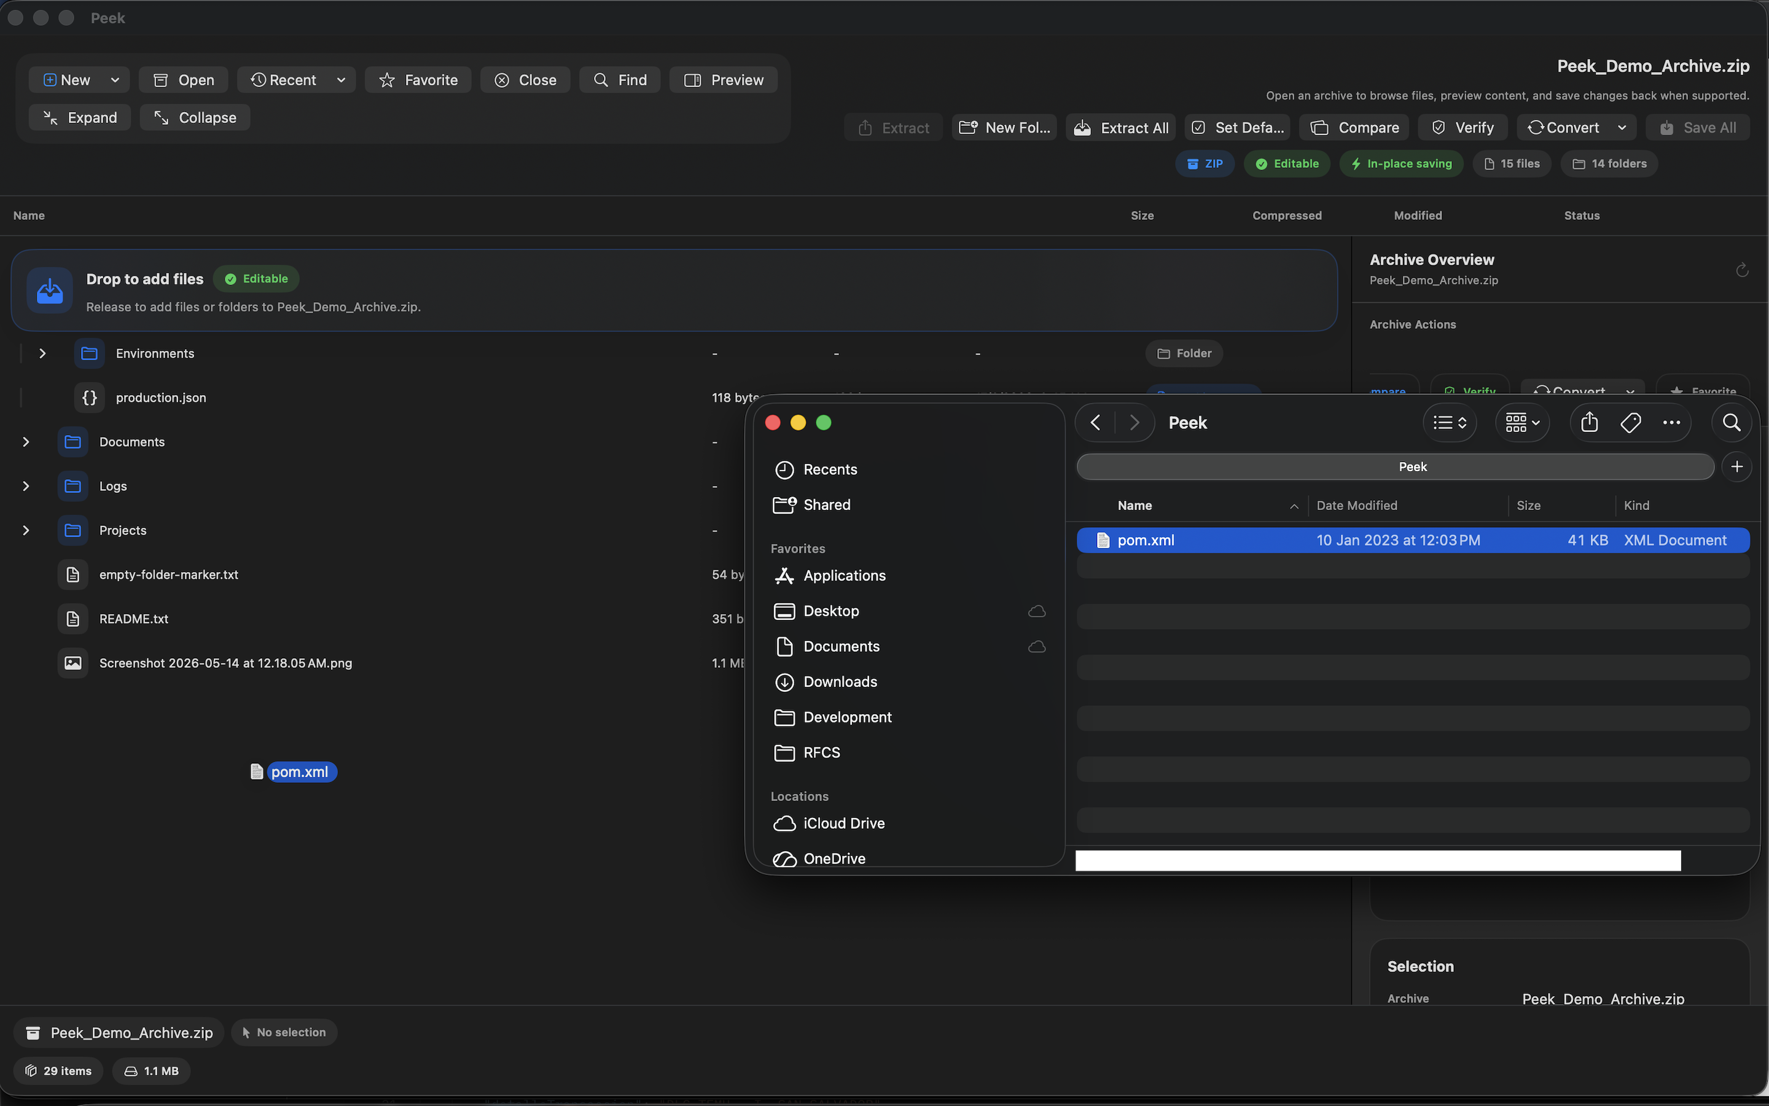Click the 29 items status chip
Image resolution: width=1769 pixels, height=1106 pixels.
point(58,1070)
